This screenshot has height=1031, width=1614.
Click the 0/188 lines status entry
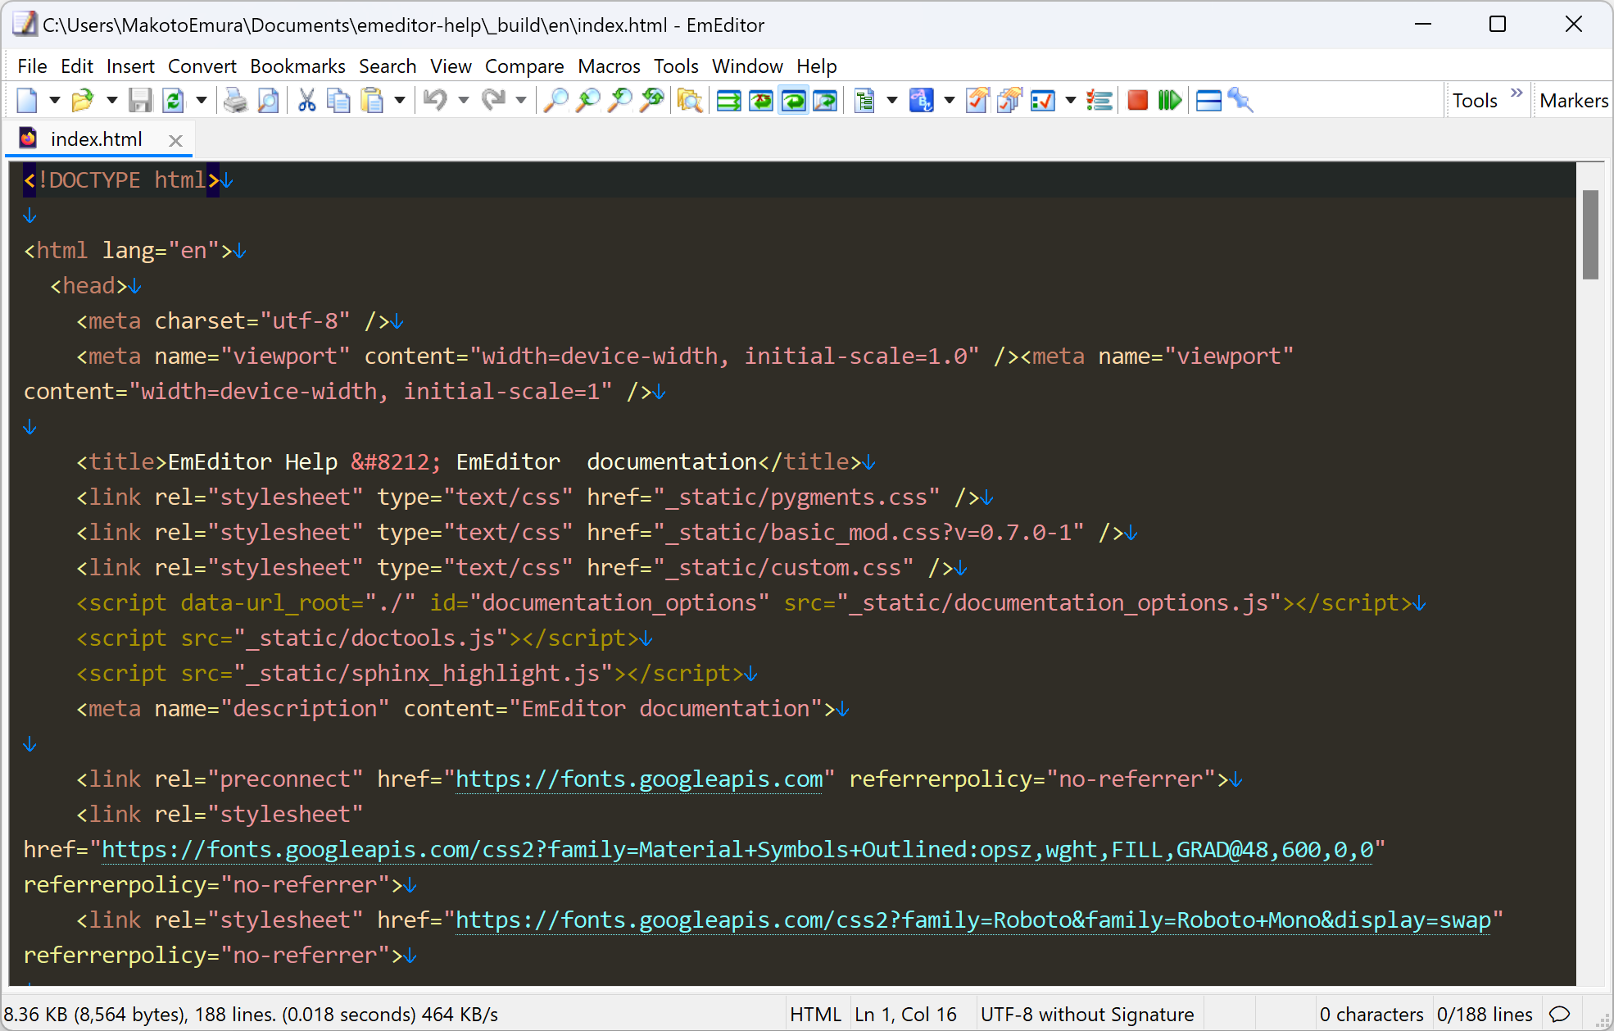pos(1485,1015)
